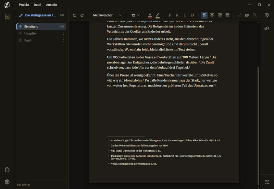Open the plugins puzzle-piece icon
The width and height of the screenshot is (274, 189).
click(x=7, y=170)
